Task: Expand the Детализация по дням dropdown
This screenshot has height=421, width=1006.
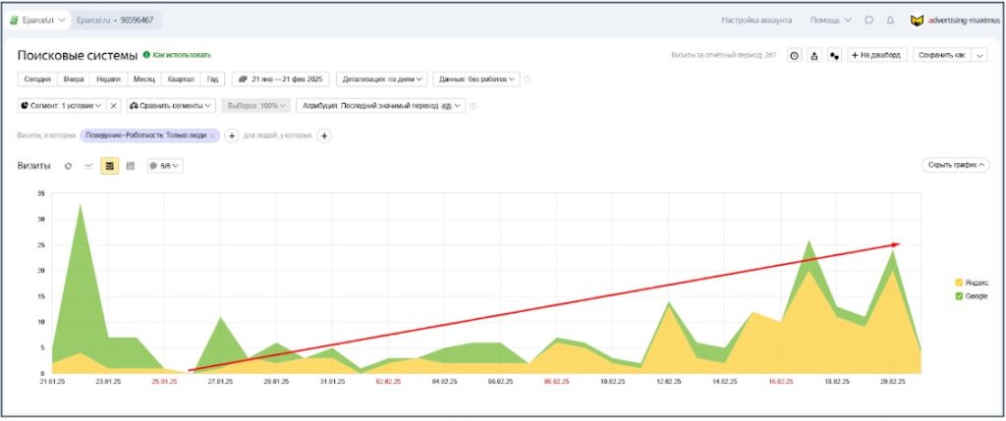Action: coord(381,79)
